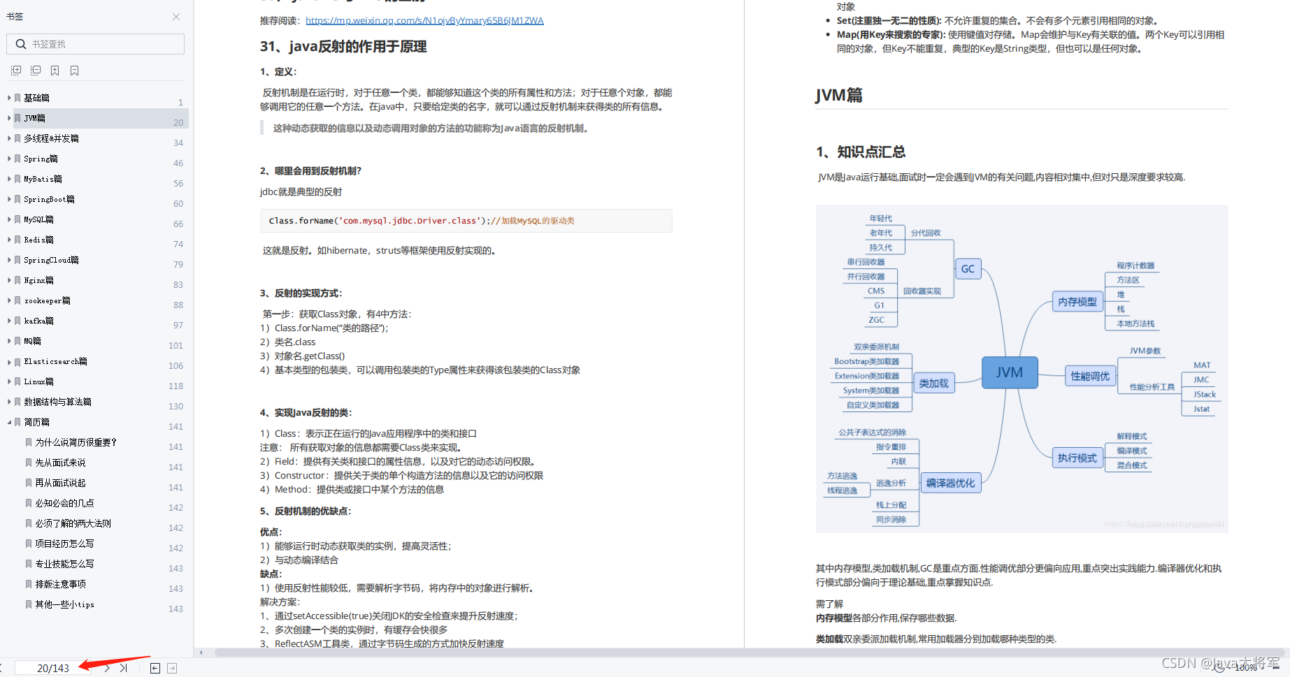Click the JVM center node in mind map
Viewport: 1290px width, 677px height.
pos(1010,372)
